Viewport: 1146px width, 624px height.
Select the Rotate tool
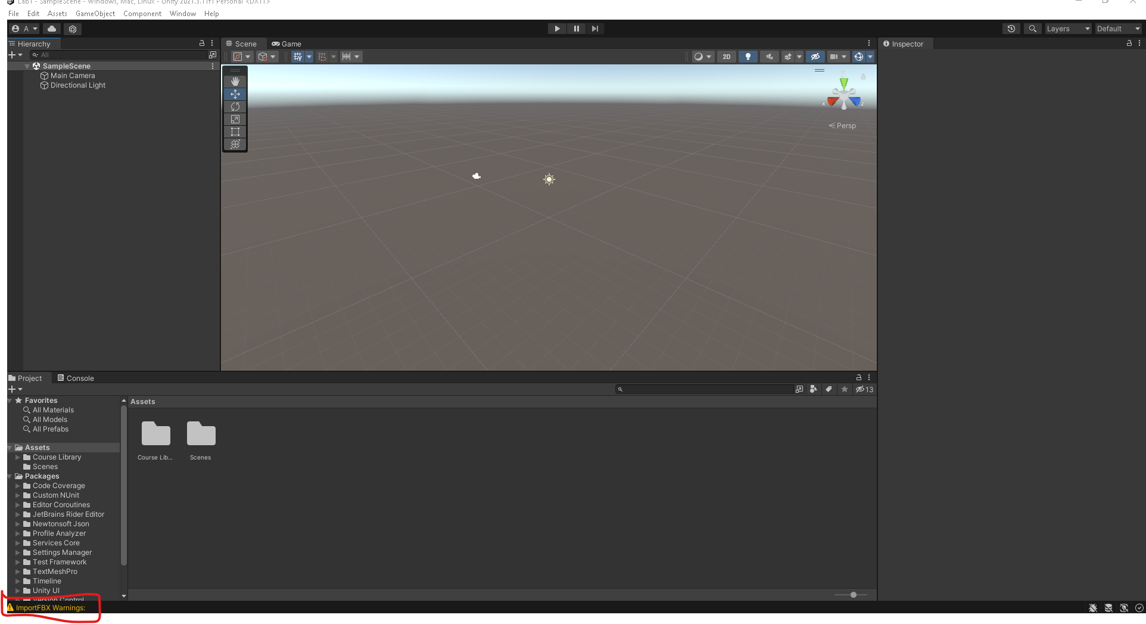[235, 107]
